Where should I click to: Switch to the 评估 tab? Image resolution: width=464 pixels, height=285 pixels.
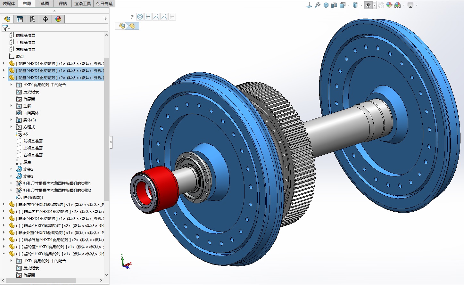click(x=63, y=4)
